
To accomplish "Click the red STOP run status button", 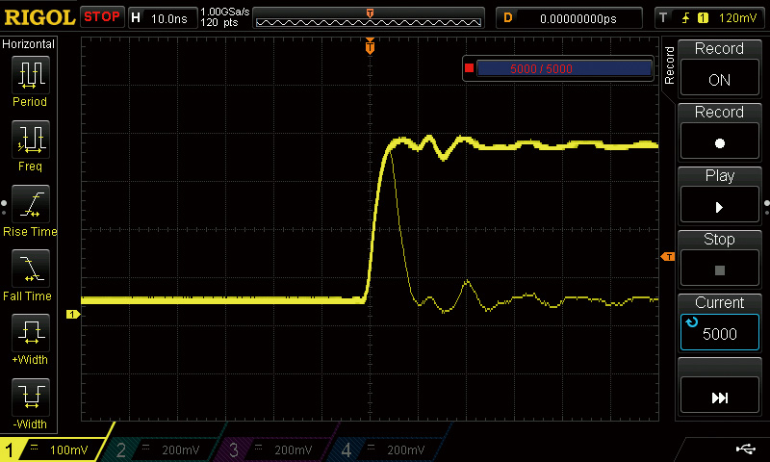I will [102, 17].
